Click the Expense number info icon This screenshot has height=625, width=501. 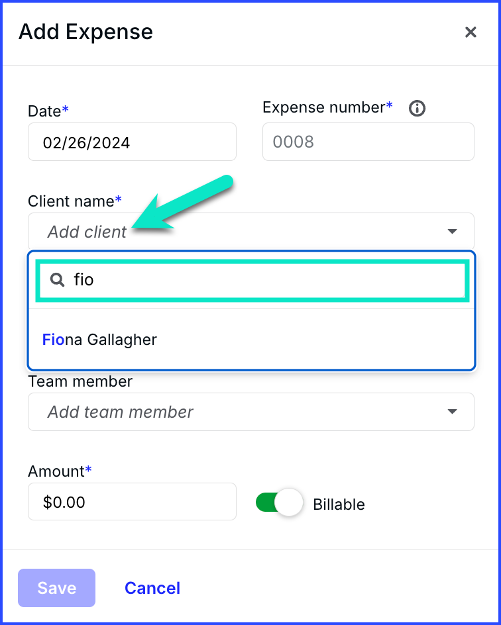417,108
